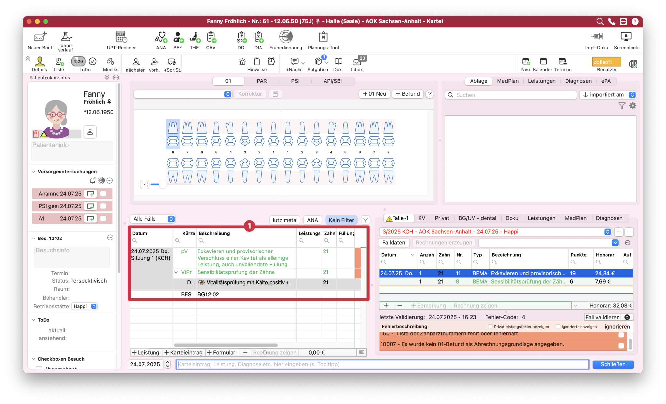Viewport: 666px width, 404px height.
Task: Open Mediks medication icon
Action: pyautogui.click(x=111, y=64)
